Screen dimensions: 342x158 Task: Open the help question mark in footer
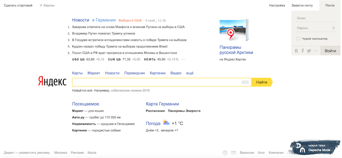coord(225,152)
